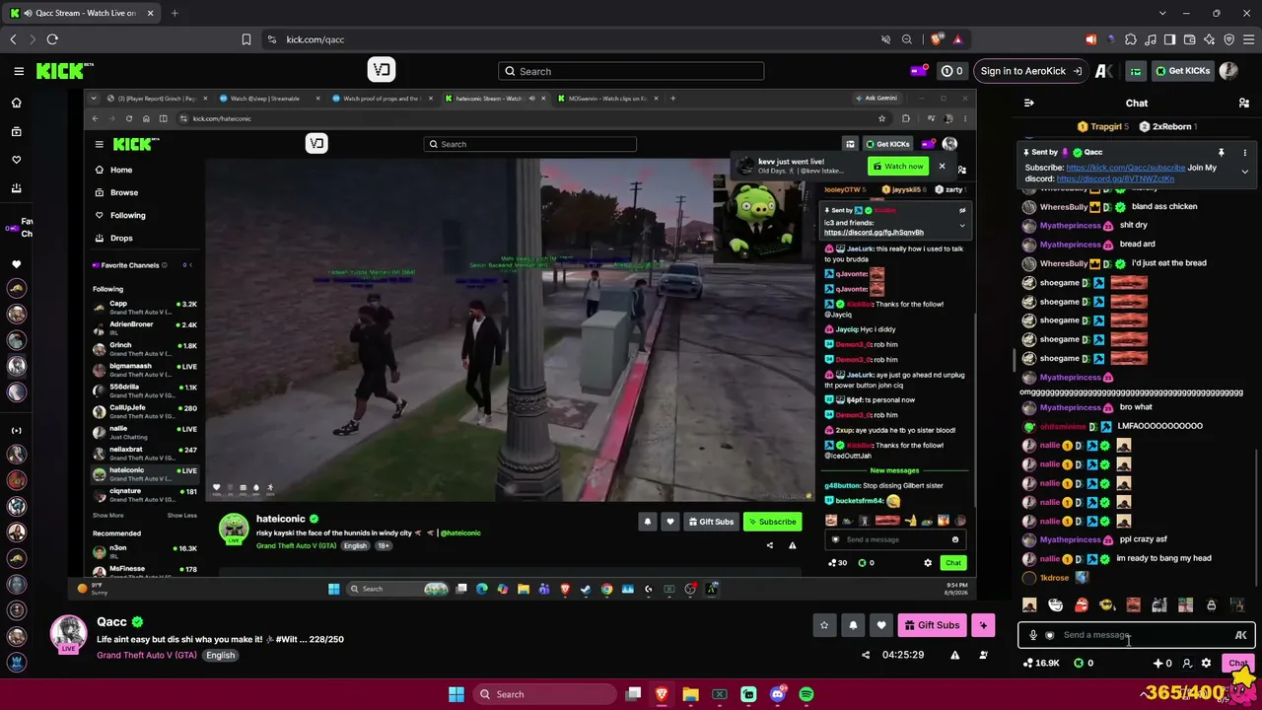Image resolution: width=1262 pixels, height=710 pixels.
Task: Open the chat identity icon beside the gear
Action: click(x=1187, y=664)
